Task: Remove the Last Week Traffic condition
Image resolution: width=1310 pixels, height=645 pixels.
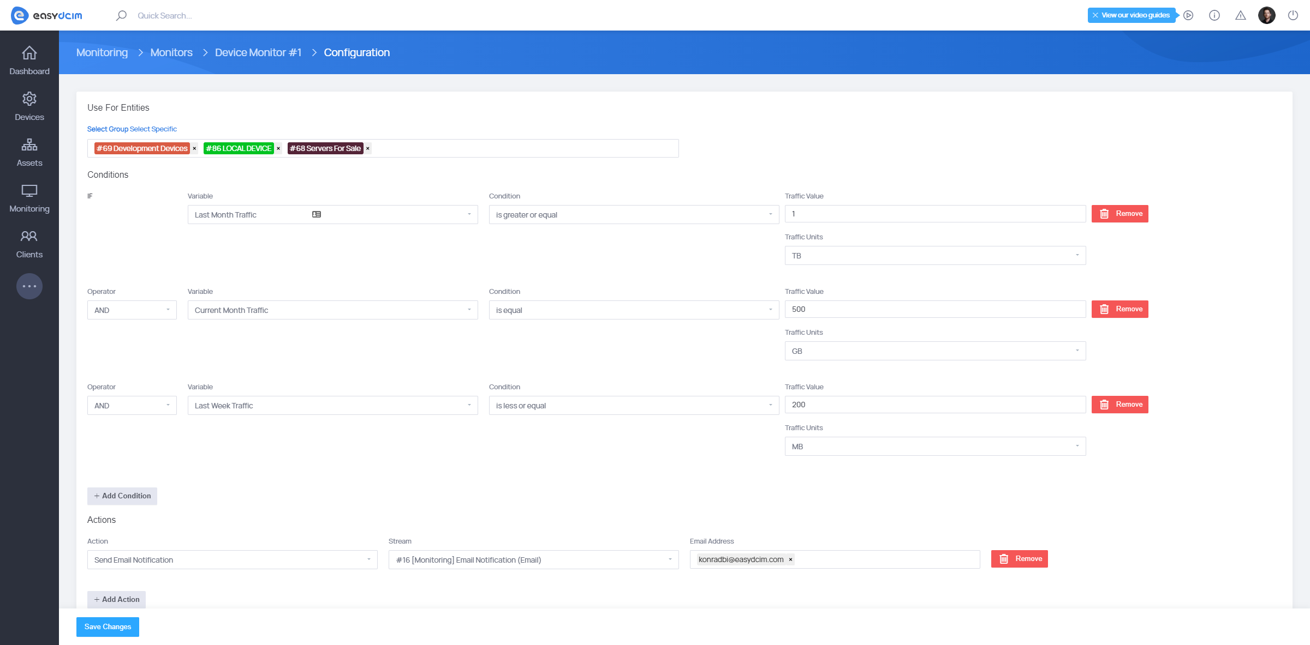Action: tap(1120, 405)
